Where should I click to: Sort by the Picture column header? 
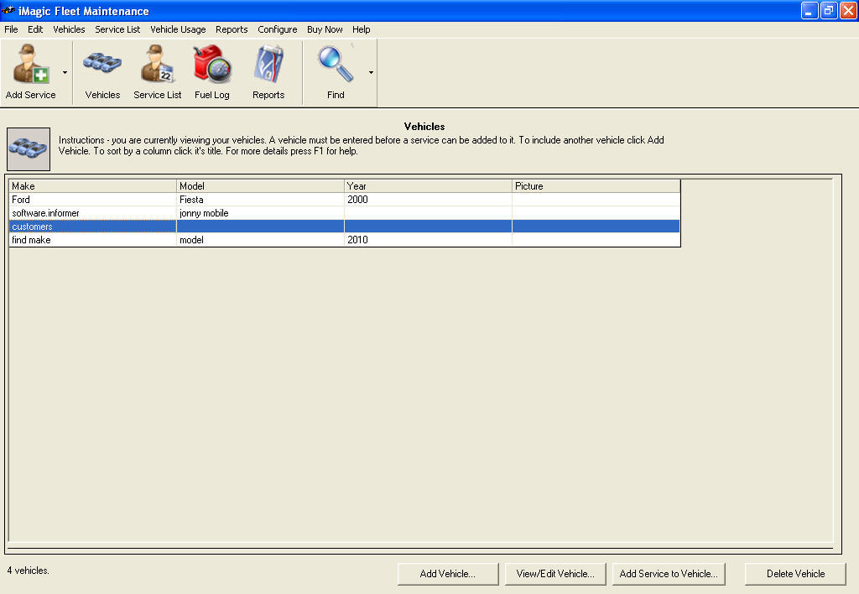(596, 186)
